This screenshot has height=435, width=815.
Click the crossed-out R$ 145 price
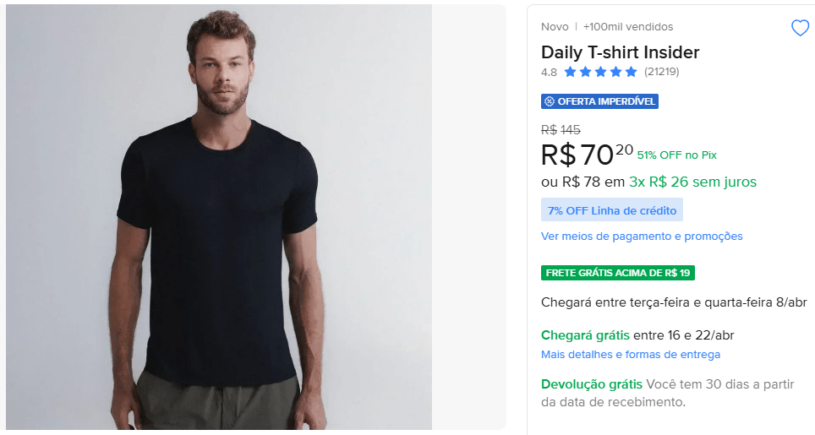coord(561,129)
